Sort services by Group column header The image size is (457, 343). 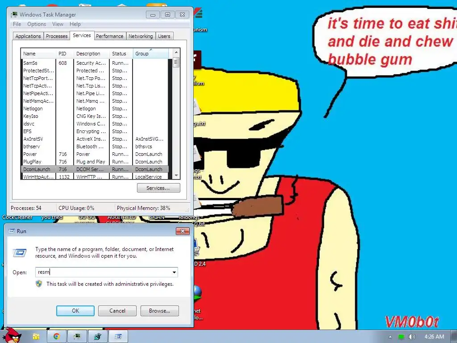(151, 54)
